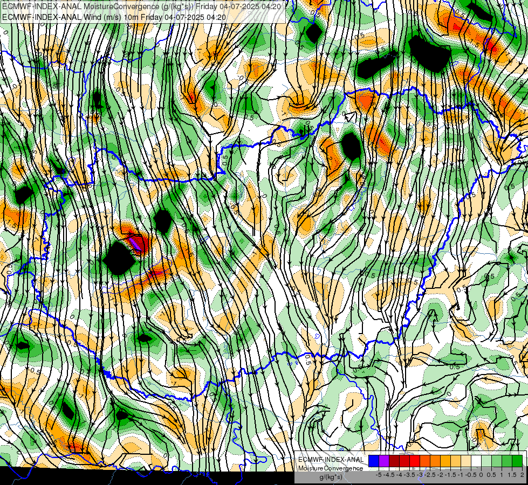
Task: Click the MoistureConvergence title line at top
Action: pyautogui.click(x=141, y=6)
